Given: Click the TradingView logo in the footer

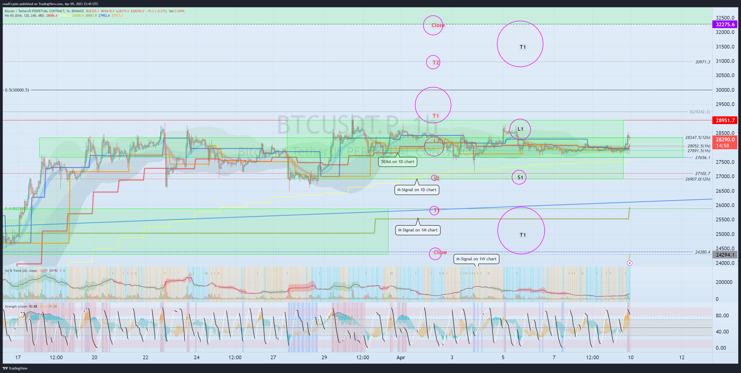Looking at the screenshot, I should point(15,368).
